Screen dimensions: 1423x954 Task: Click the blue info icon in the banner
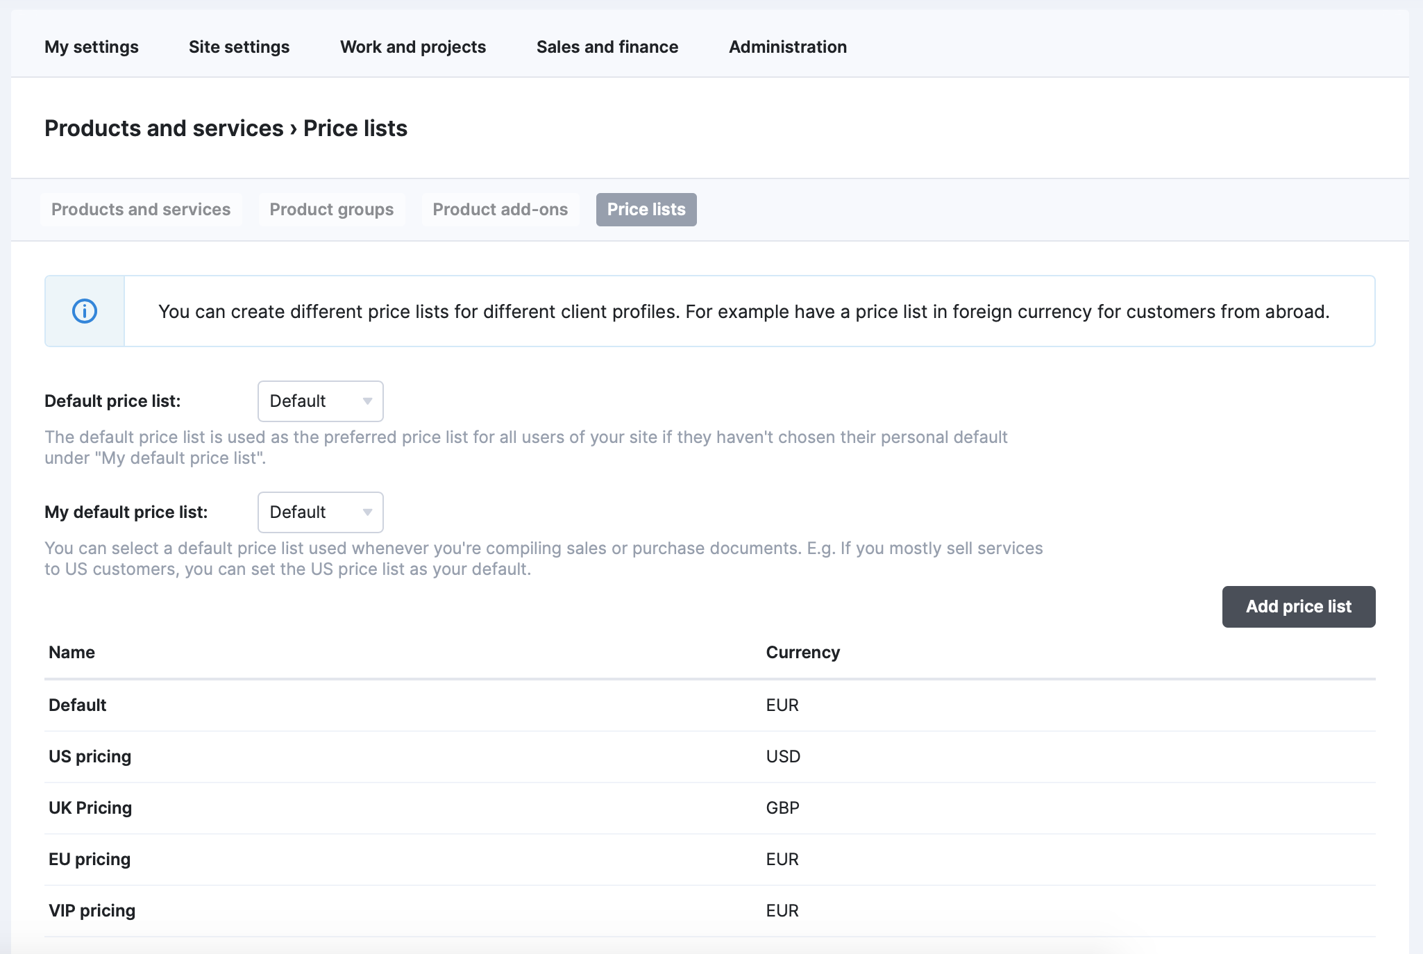(85, 311)
